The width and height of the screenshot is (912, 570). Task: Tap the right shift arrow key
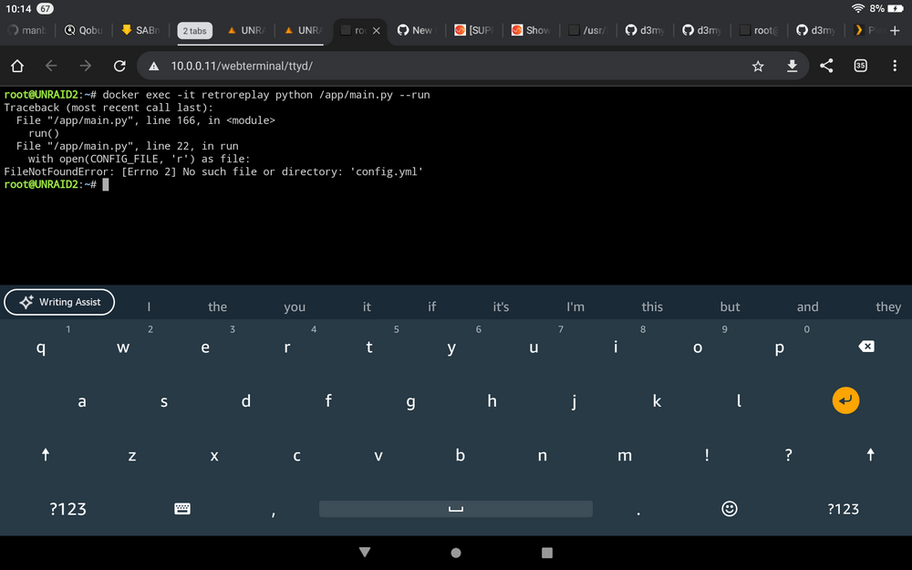click(x=870, y=454)
